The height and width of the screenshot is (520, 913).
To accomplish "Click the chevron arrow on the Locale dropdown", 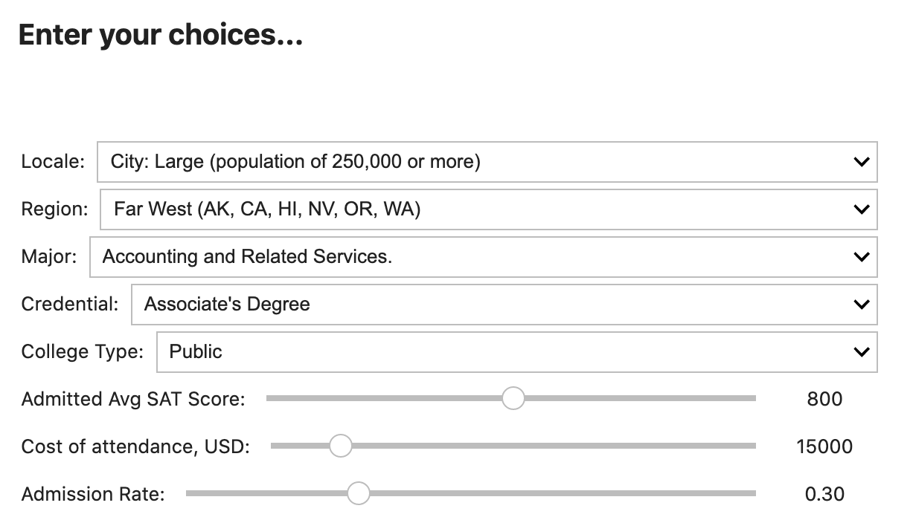I will click(861, 162).
